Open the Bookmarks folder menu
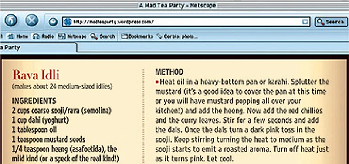Screen dimensions: 349x164 [137, 36]
